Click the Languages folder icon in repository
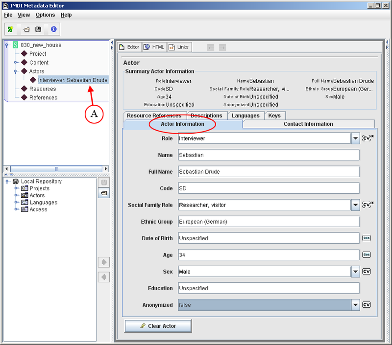392x345 pixels. 24,202
